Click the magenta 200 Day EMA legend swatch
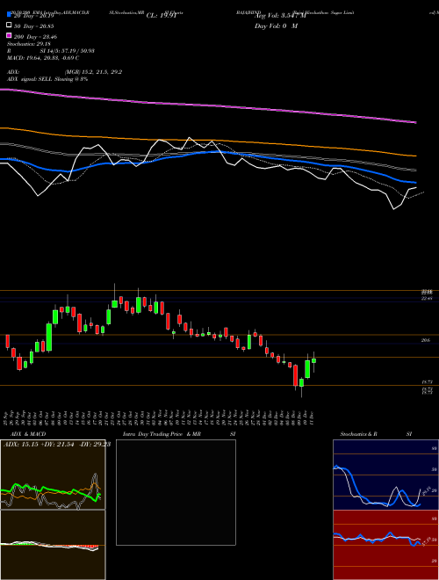 pos(9,35)
